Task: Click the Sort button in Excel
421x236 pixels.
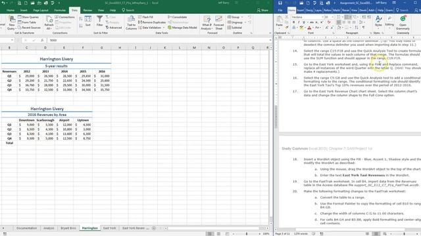Action: (87, 21)
